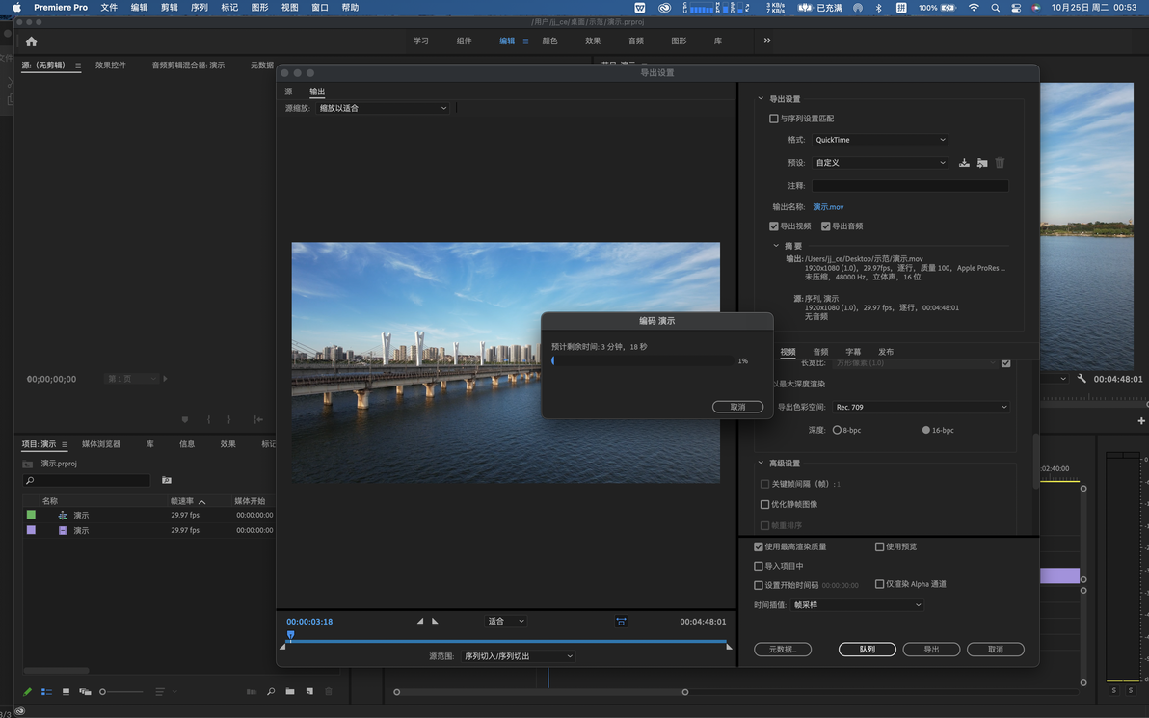Image resolution: width=1149 pixels, height=718 pixels.
Task: Click the Home icon in the workspace bar
Action: tap(32, 41)
